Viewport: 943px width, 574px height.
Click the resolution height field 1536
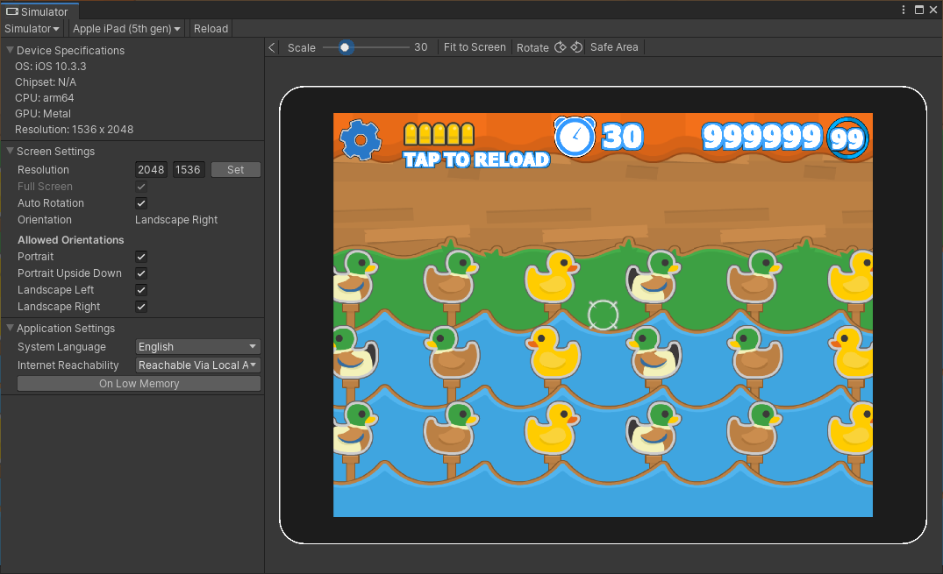pos(189,169)
